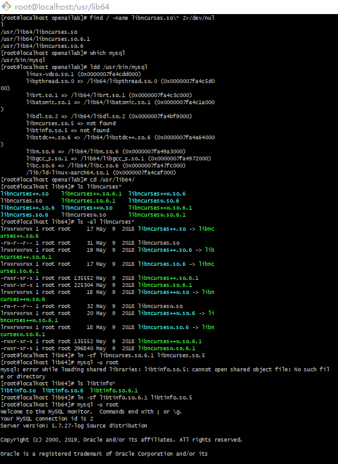338x464 pixels.
Task: Click the mysql shared libraries error message
Action: (x=165, y=373)
